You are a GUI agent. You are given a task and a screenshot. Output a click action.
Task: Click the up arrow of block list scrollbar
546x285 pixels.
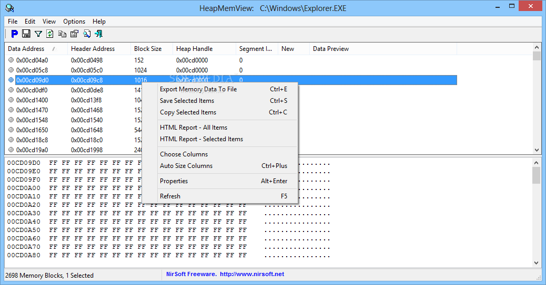click(537, 47)
